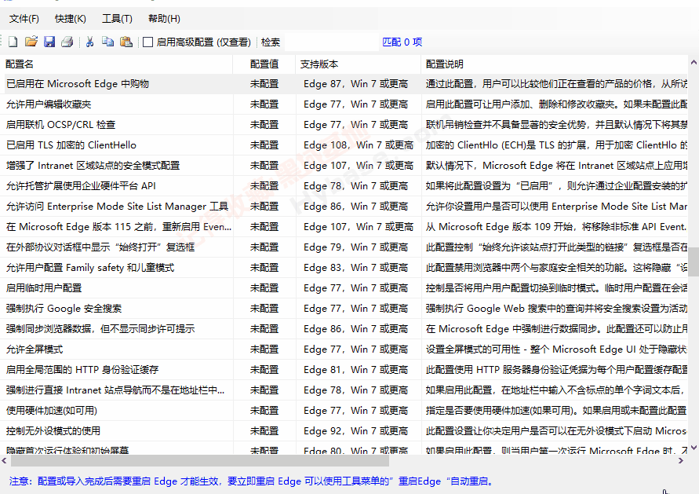Select 启用全局范围的 HTTP 身份验证缓存 row
The height and width of the screenshot is (494, 699).
[x=344, y=370]
